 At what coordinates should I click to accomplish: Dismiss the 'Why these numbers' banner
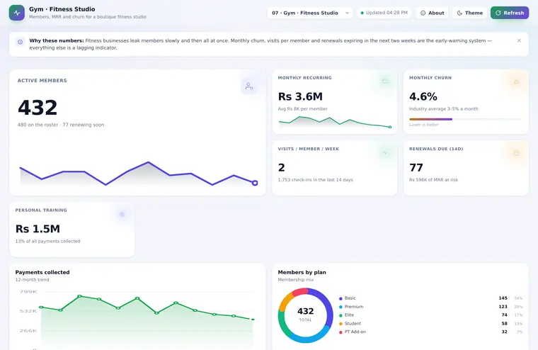(519, 40)
